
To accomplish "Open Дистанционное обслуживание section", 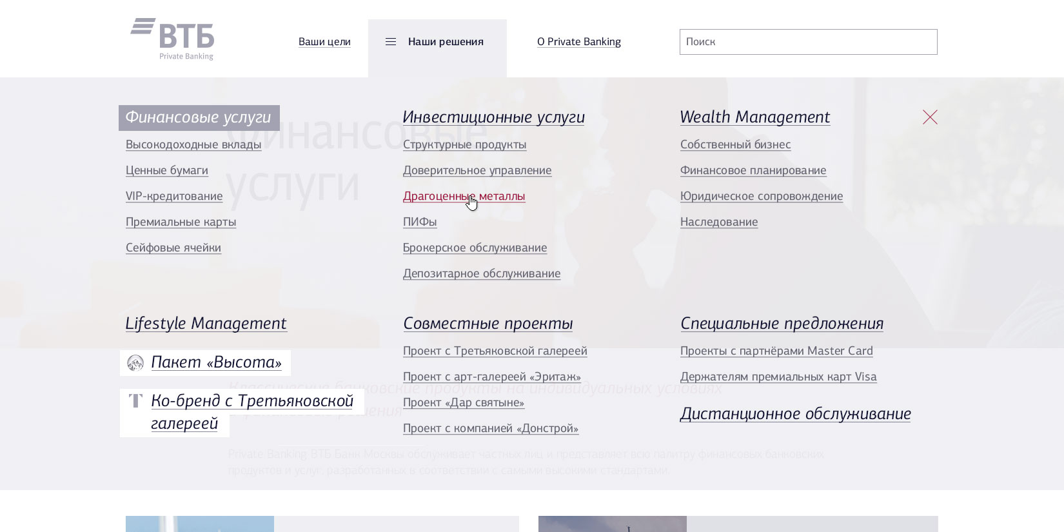I will click(795, 414).
